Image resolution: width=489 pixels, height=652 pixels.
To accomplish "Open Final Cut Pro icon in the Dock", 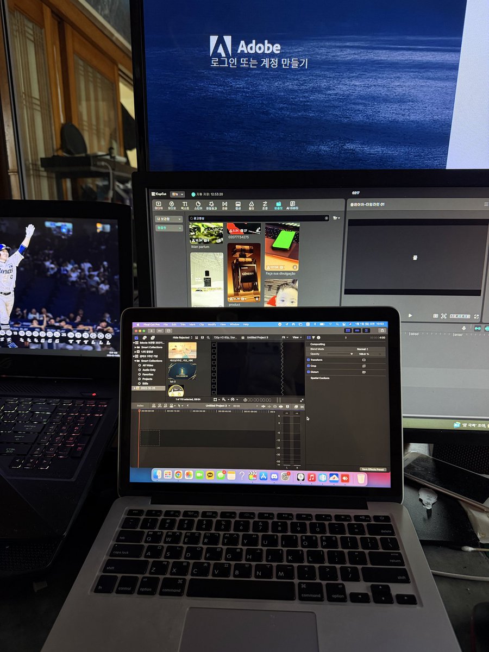I will pos(253,476).
